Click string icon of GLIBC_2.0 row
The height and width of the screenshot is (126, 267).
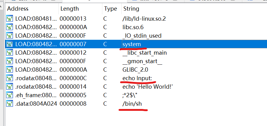click(x=9, y=70)
